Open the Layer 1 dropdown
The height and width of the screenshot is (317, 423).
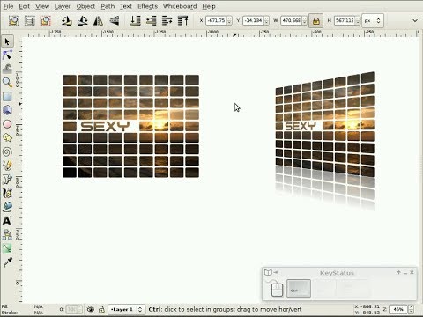(x=126, y=309)
